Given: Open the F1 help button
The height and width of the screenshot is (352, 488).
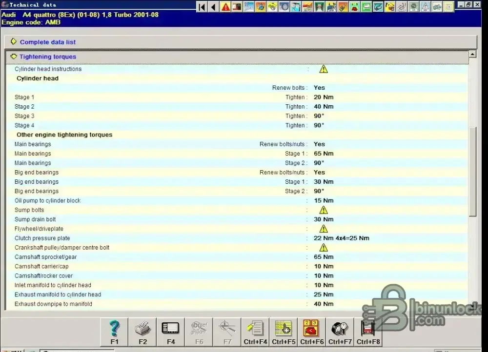Looking at the screenshot, I should coord(114,332).
